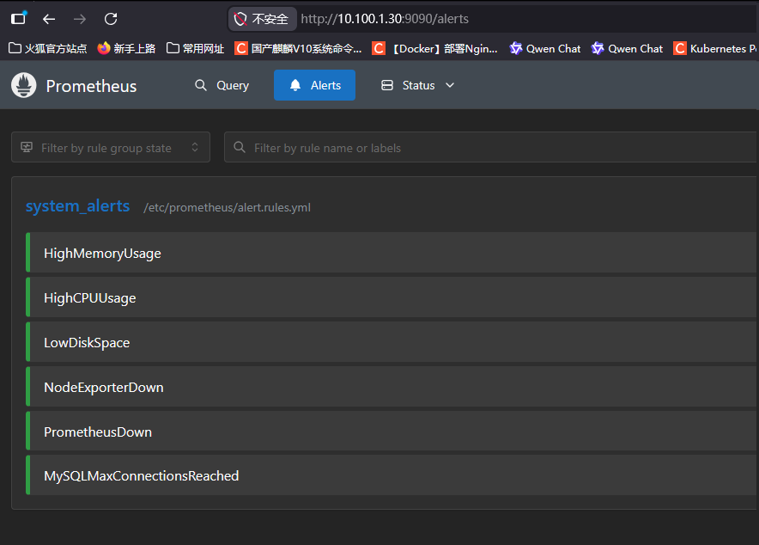Open the 国产麒麟V10系统命令 bookmark
Image resolution: width=759 pixels, height=545 pixels.
(x=298, y=48)
